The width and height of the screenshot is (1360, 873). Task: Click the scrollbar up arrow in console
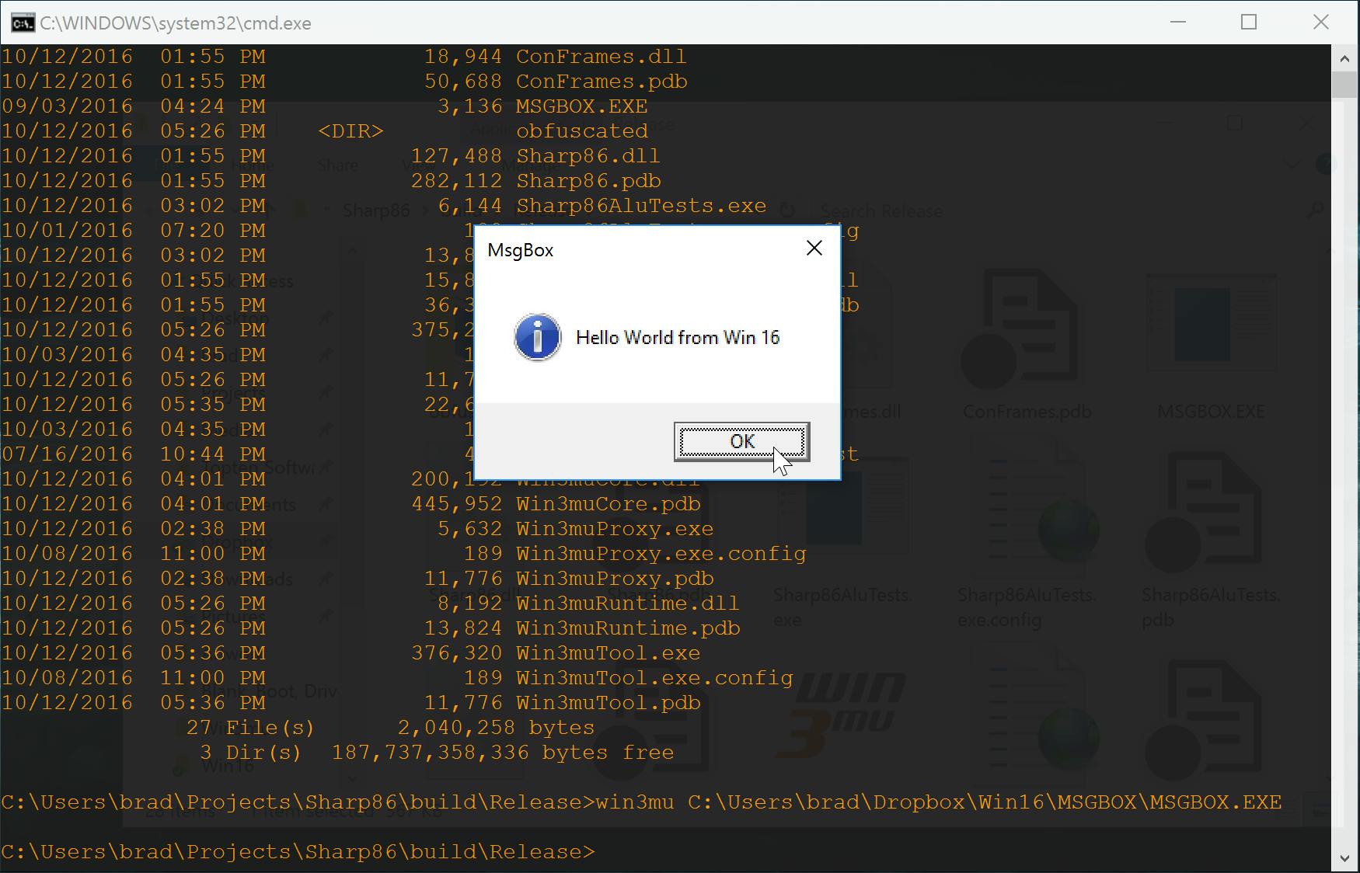tap(1344, 57)
